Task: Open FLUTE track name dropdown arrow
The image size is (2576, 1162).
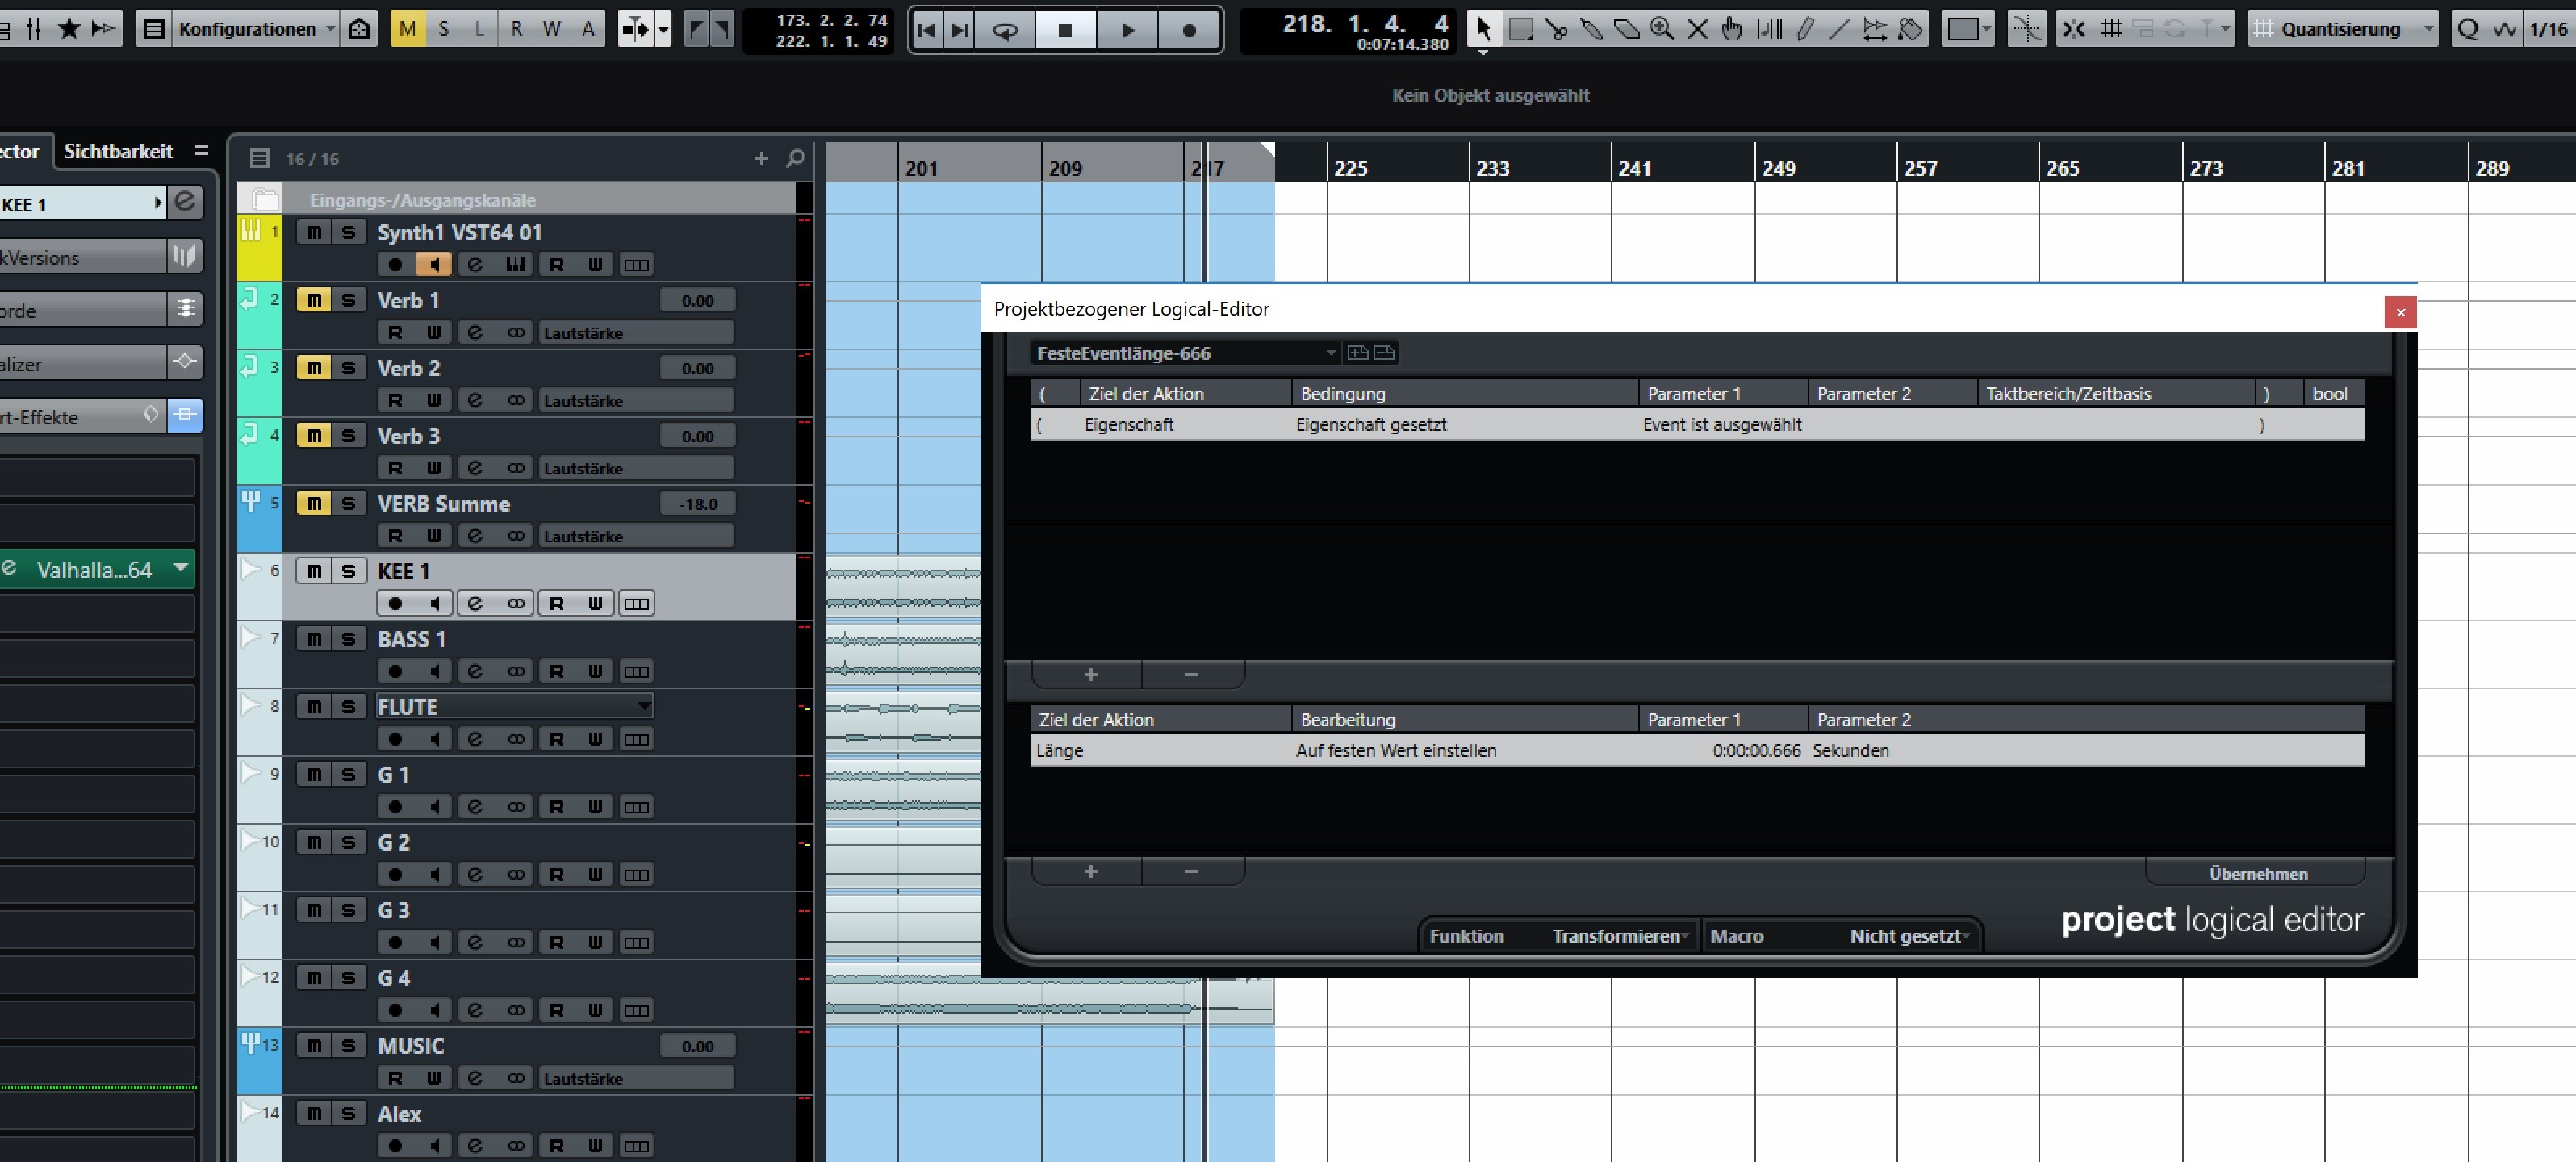Action: 643,706
